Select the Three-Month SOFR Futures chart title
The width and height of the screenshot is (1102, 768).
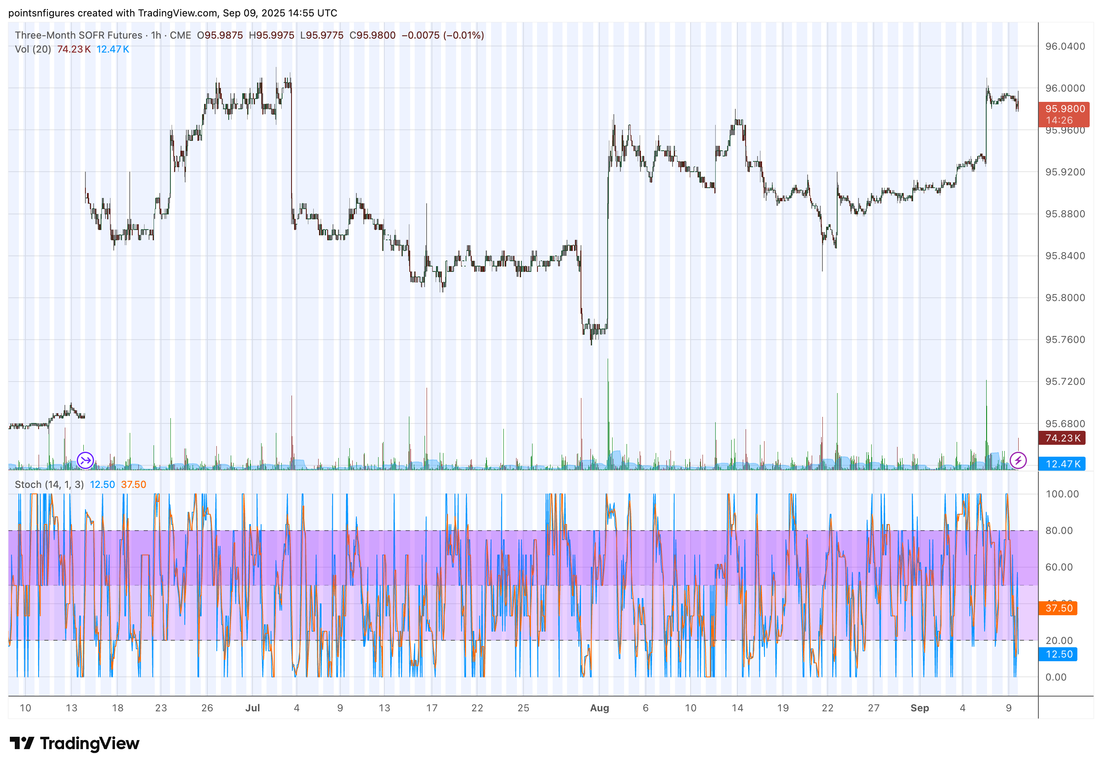tap(78, 35)
